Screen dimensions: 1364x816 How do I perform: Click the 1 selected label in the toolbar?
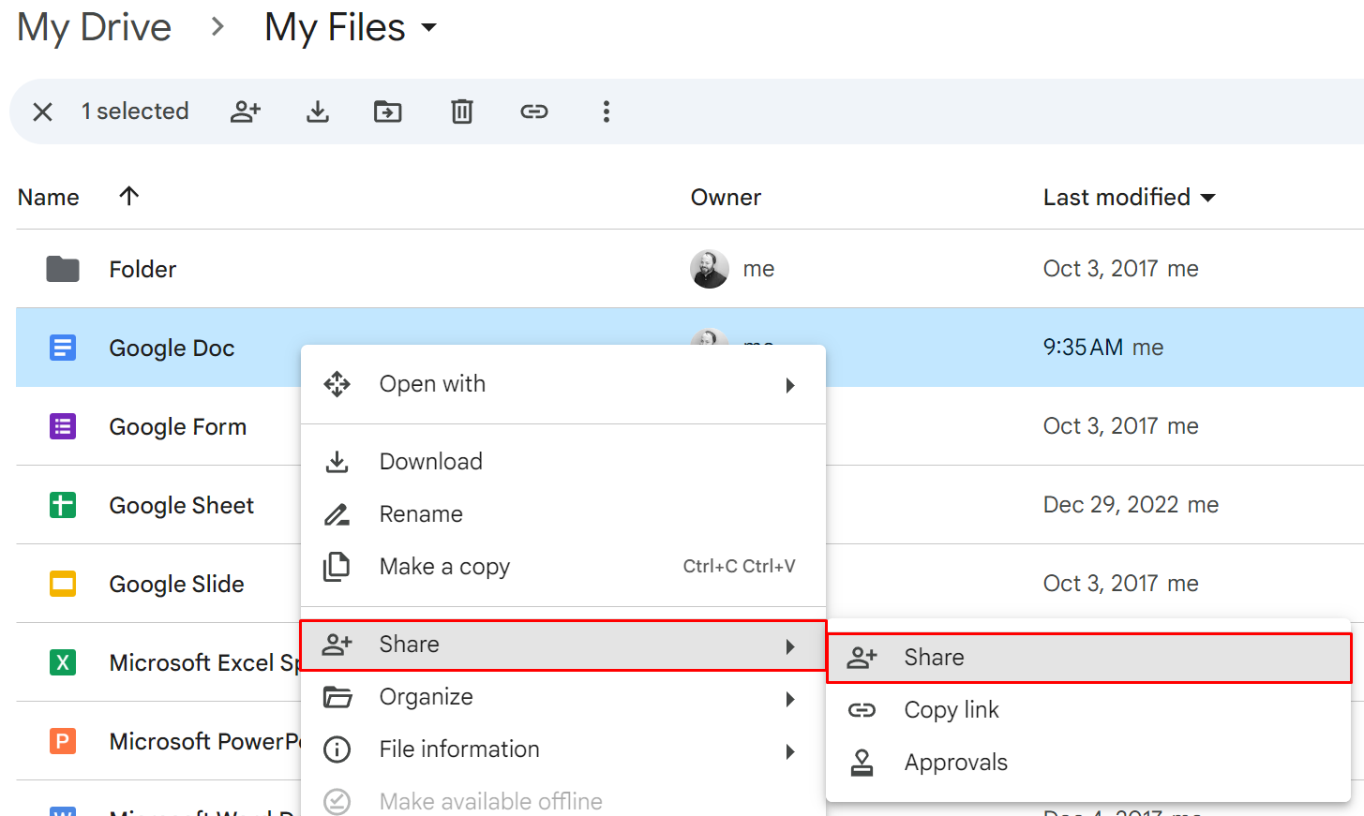[x=135, y=111]
